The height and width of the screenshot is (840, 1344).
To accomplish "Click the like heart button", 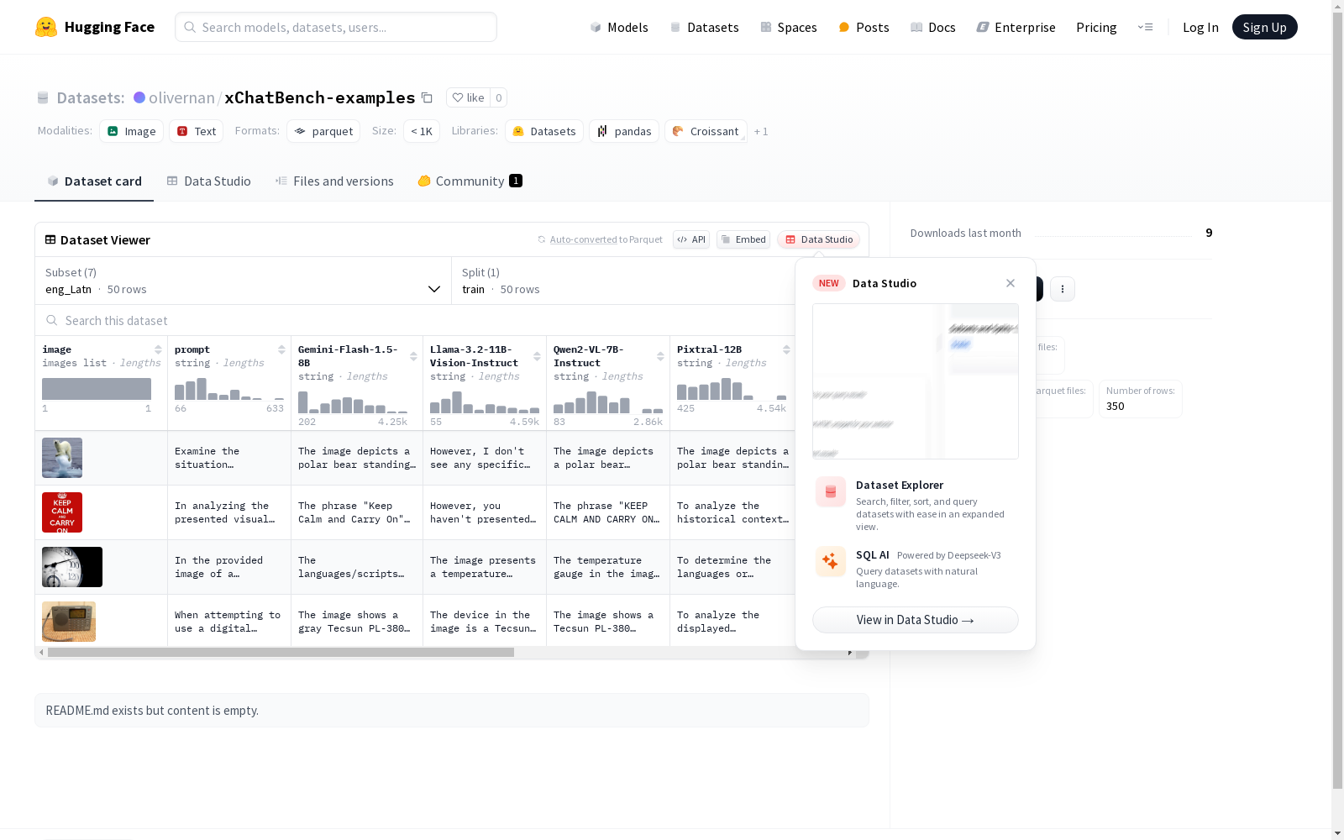I will pyautogui.click(x=468, y=97).
